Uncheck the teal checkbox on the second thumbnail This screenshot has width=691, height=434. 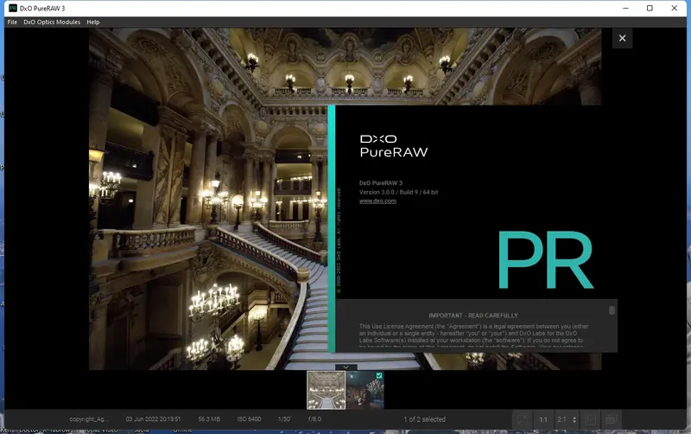(x=379, y=375)
